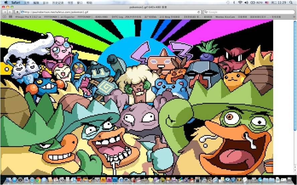Open Spotlight search magnifier icon
The height and width of the screenshot is (185, 297).
coord(291,3)
